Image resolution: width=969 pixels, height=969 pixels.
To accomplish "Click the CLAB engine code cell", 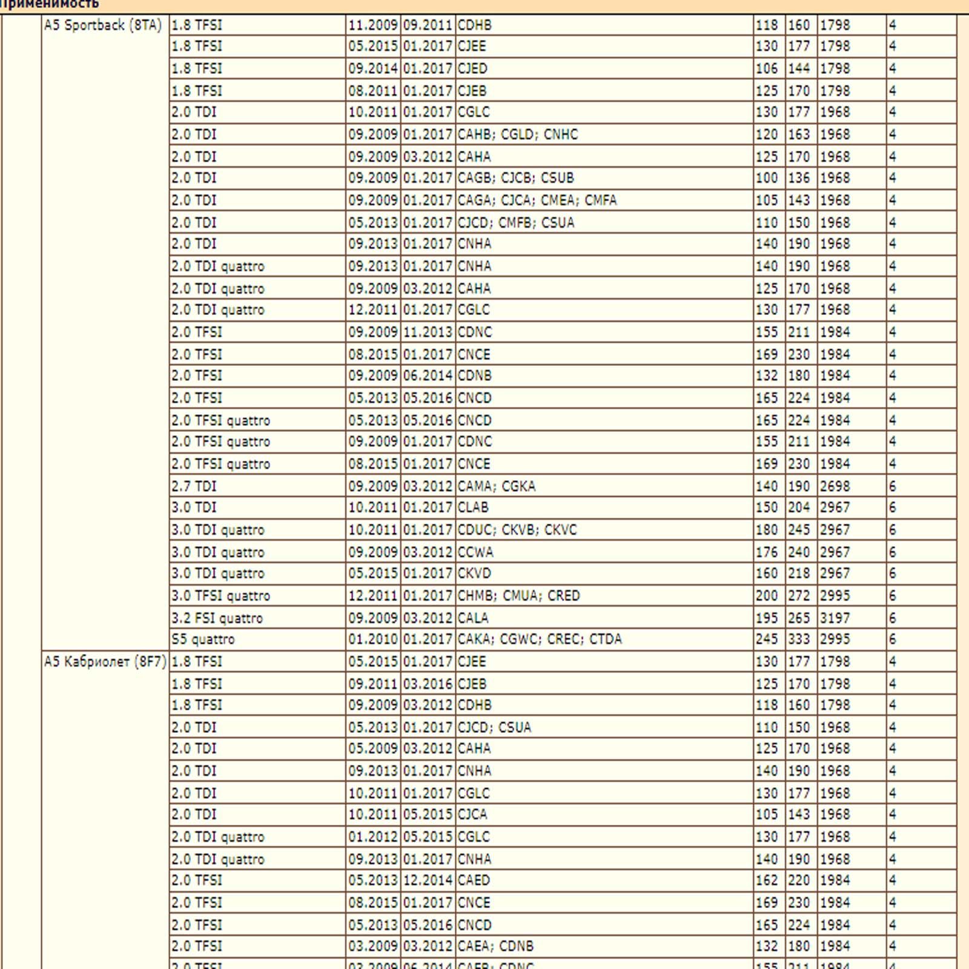I will click(473, 508).
